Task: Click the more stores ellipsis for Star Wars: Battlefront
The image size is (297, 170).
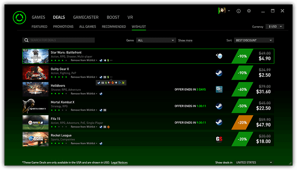Action: click(111, 60)
